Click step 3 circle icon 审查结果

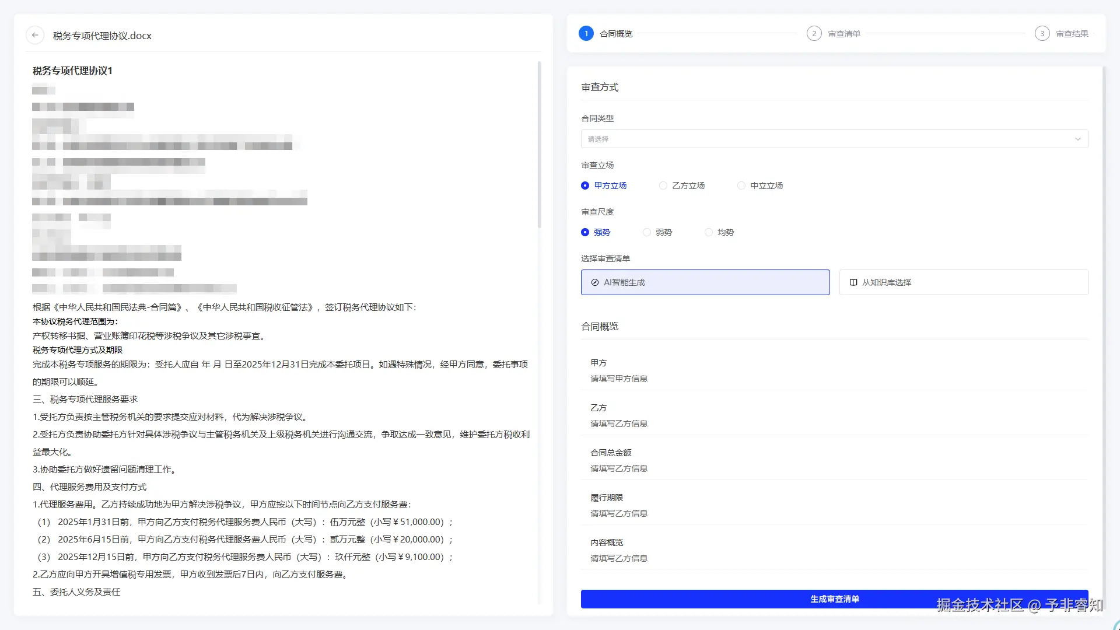click(x=1042, y=34)
